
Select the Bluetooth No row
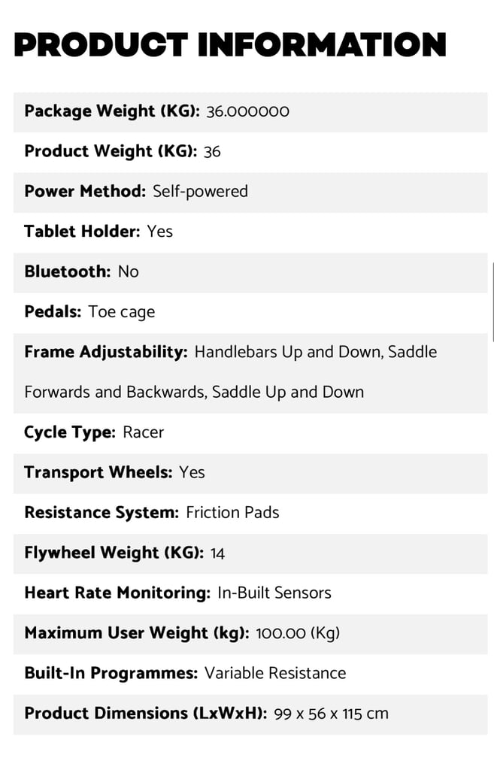point(250,273)
